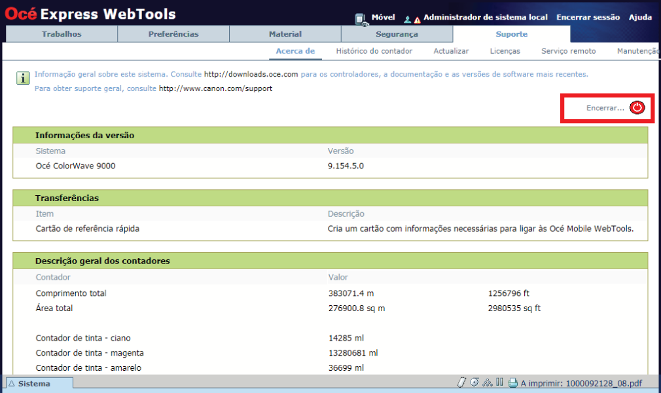Click the Valor column header
This screenshot has width=661, height=393.
pos(338,277)
